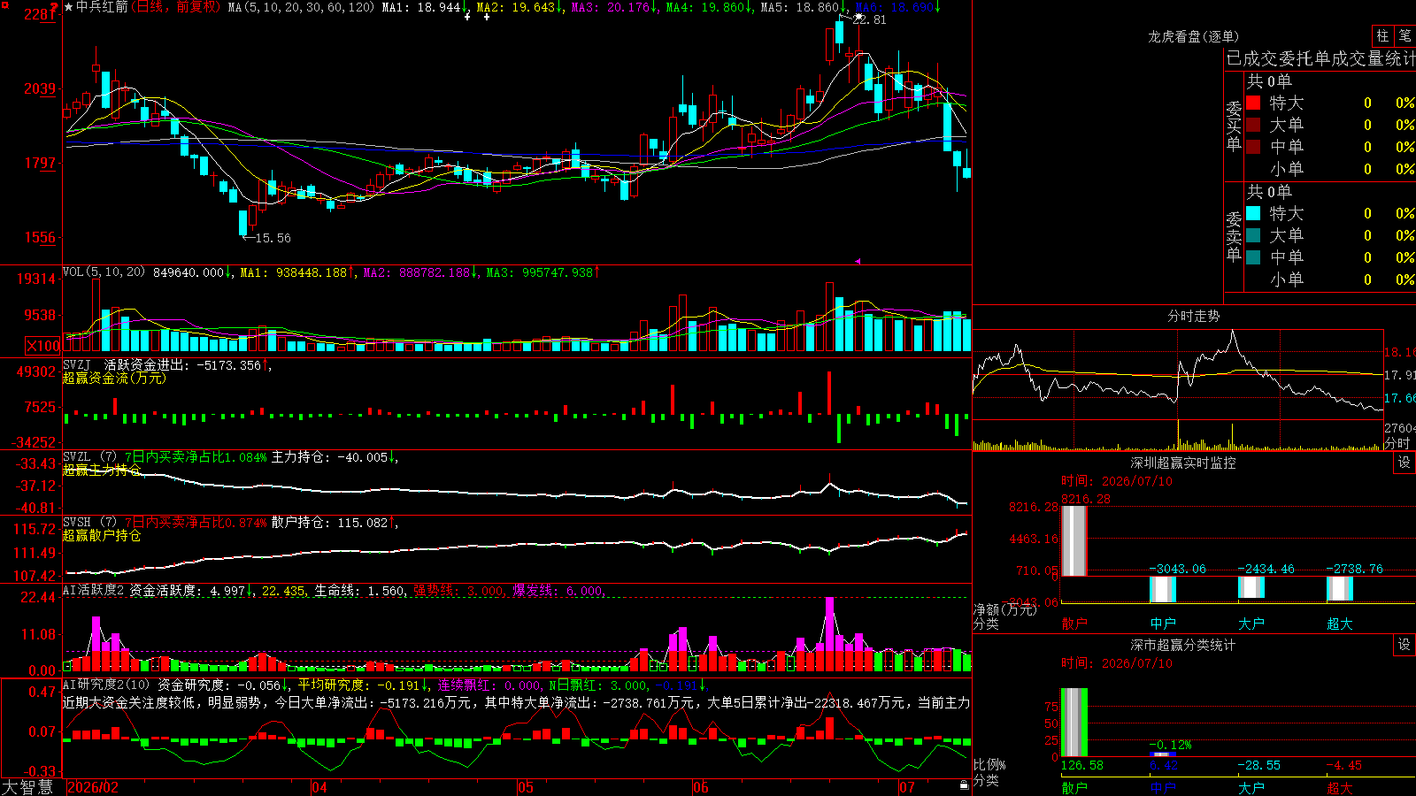Click the MA(5,10,20,30,60,120) indicator label
Screen dimensions: 1416x796
[x=301, y=7]
